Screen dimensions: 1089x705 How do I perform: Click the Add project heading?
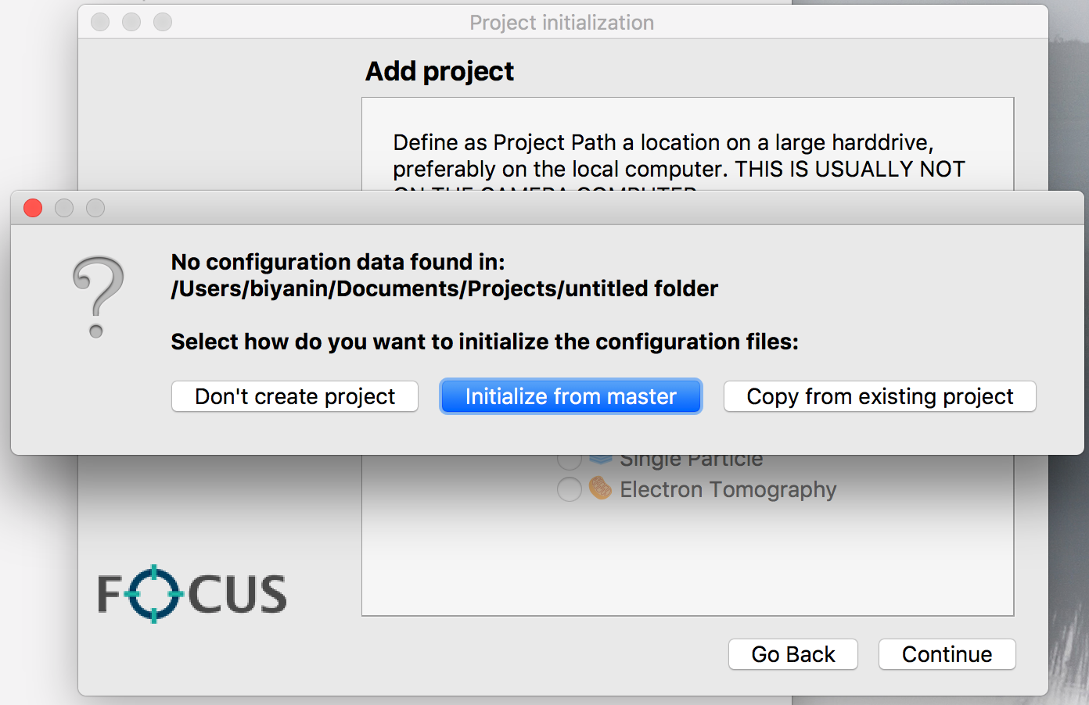click(x=440, y=71)
